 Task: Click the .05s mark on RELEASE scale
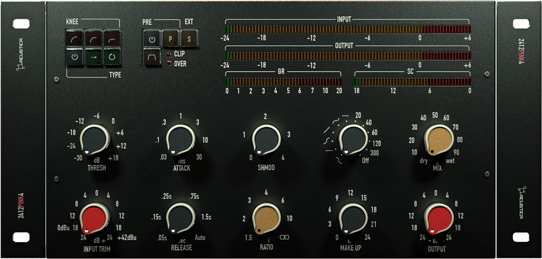pyautogui.click(x=161, y=238)
